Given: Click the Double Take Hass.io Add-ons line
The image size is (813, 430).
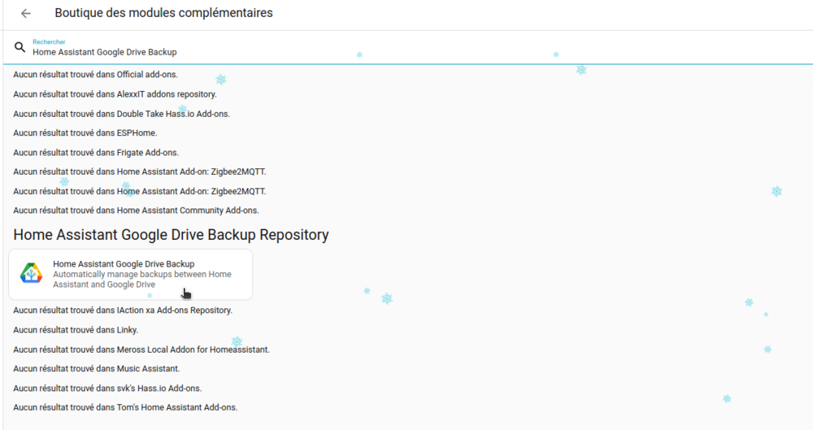Looking at the screenshot, I should (121, 114).
